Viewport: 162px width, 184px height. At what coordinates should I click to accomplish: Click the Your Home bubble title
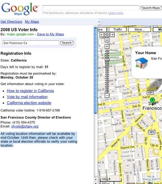point(145,53)
